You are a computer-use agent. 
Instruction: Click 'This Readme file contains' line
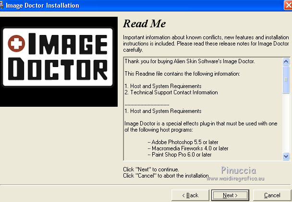182,74
